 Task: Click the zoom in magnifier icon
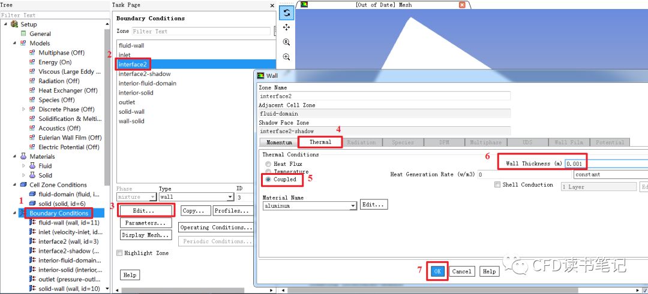[x=286, y=43]
